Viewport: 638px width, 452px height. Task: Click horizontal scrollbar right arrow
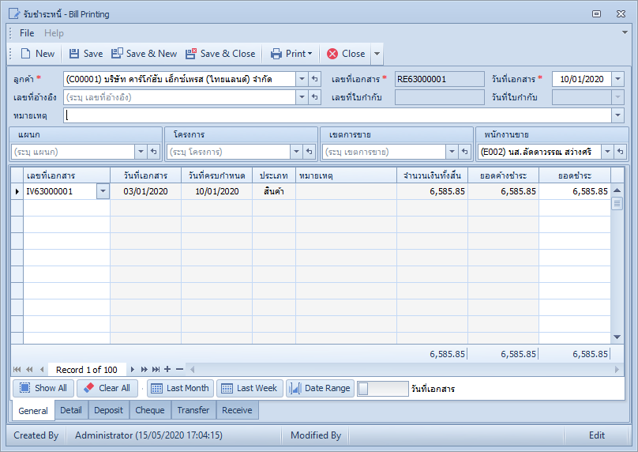[x=617, y=369]
